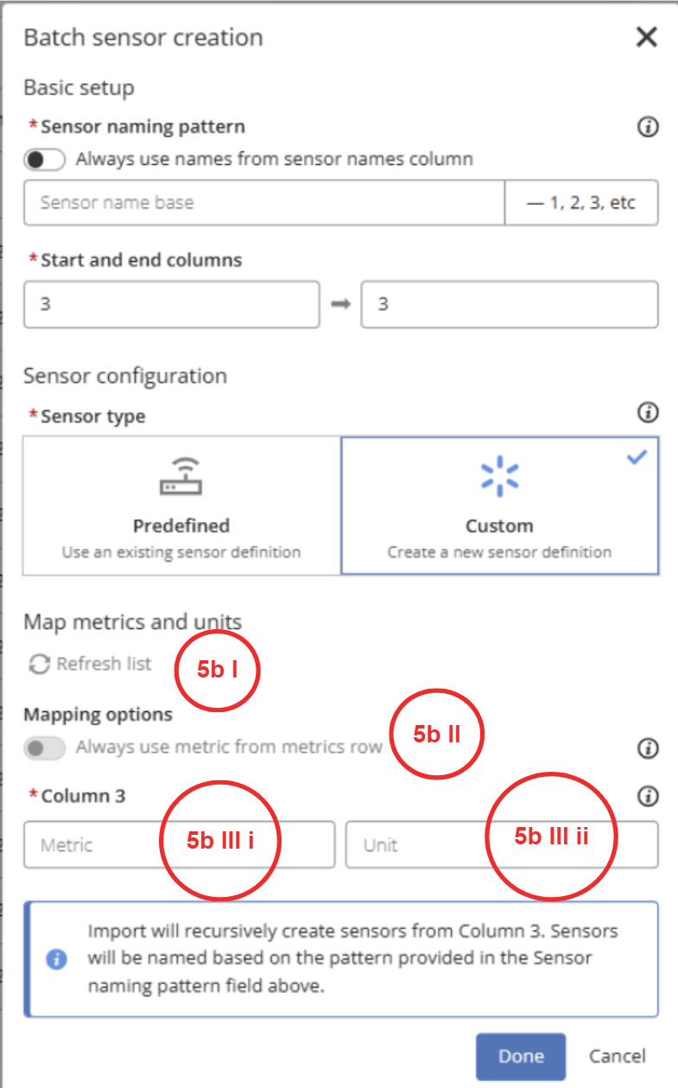
Task: Click the end column input field
Action: (x=509, y=305)
